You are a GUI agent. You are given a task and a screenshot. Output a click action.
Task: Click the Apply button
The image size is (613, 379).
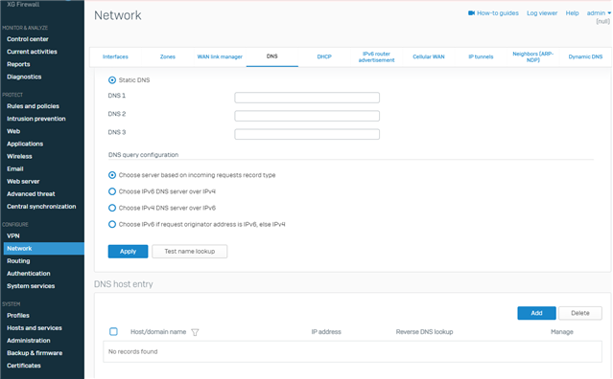[x=128, y=252]
